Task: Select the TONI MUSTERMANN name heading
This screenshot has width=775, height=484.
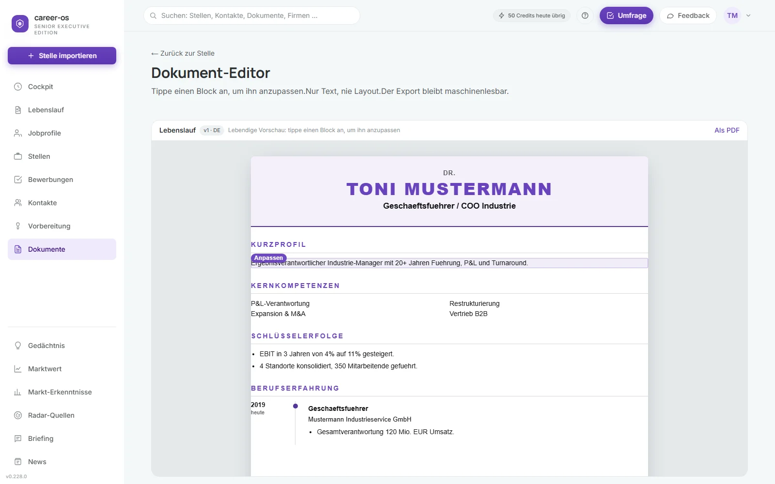Action: (449, 189)
